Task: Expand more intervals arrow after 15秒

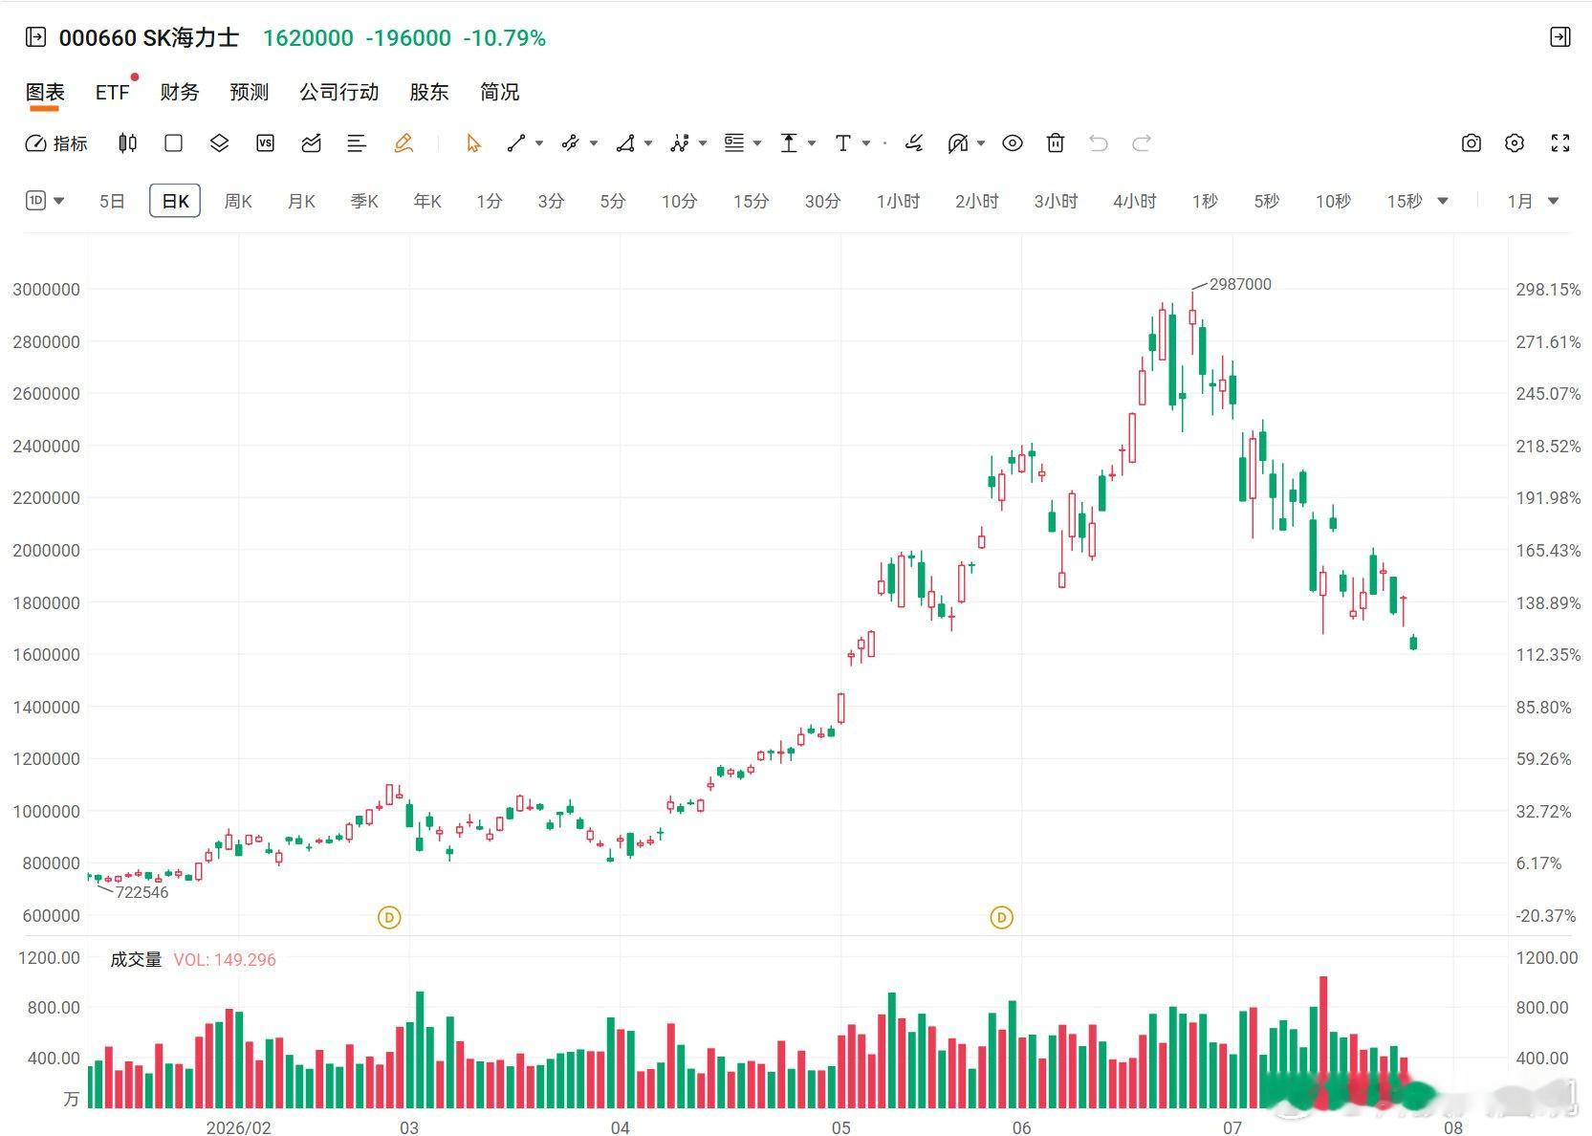Action: pos(1443,201)
